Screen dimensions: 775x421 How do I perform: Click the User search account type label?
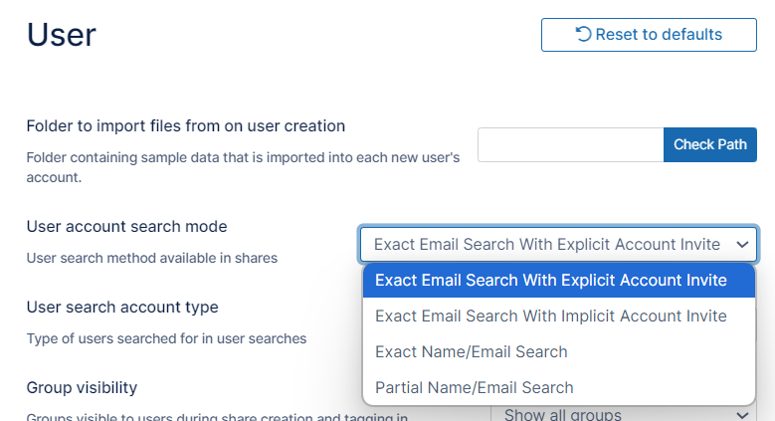tap(122, 307)
